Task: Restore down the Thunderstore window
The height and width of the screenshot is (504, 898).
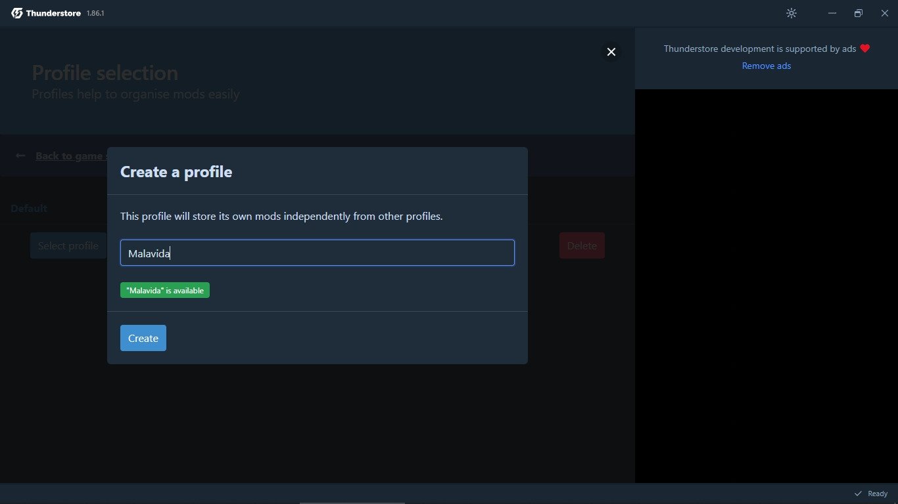Action: 859,13
